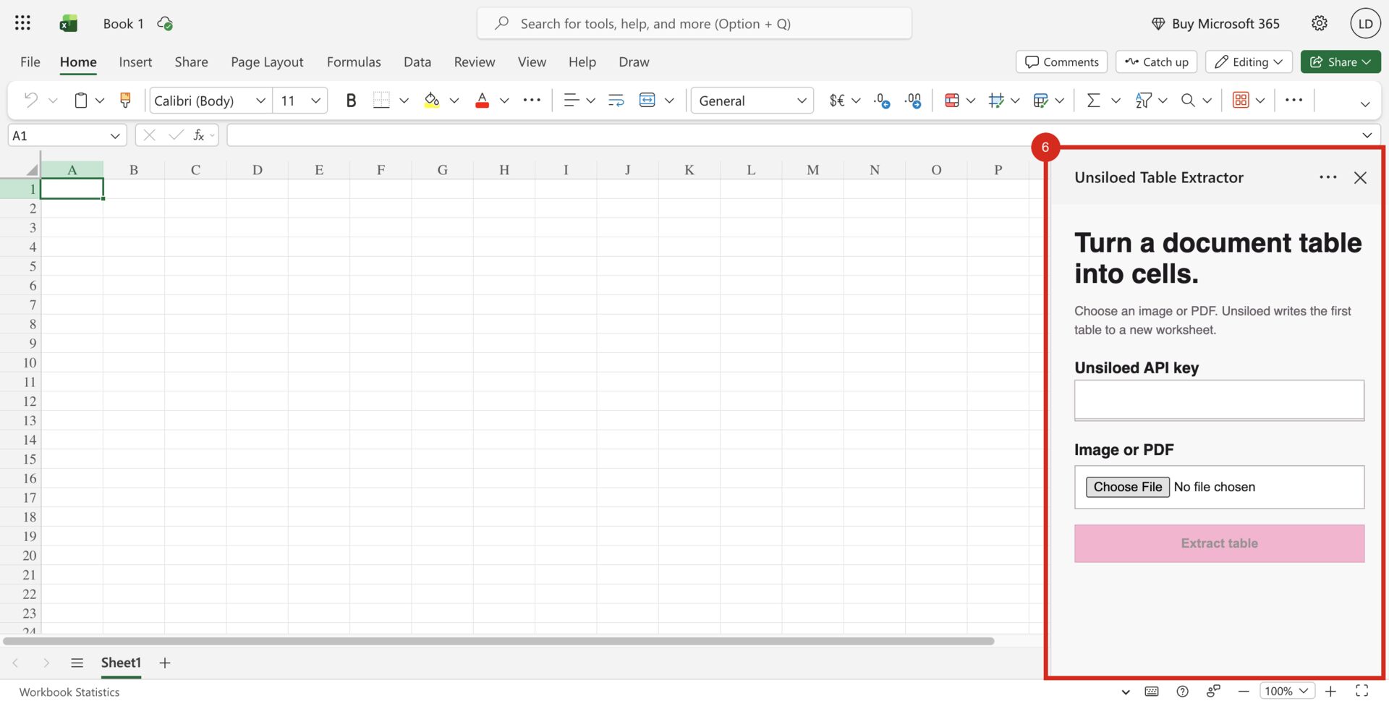
Task: Toggle the full screen view icon
Action: pos(1362,692)
